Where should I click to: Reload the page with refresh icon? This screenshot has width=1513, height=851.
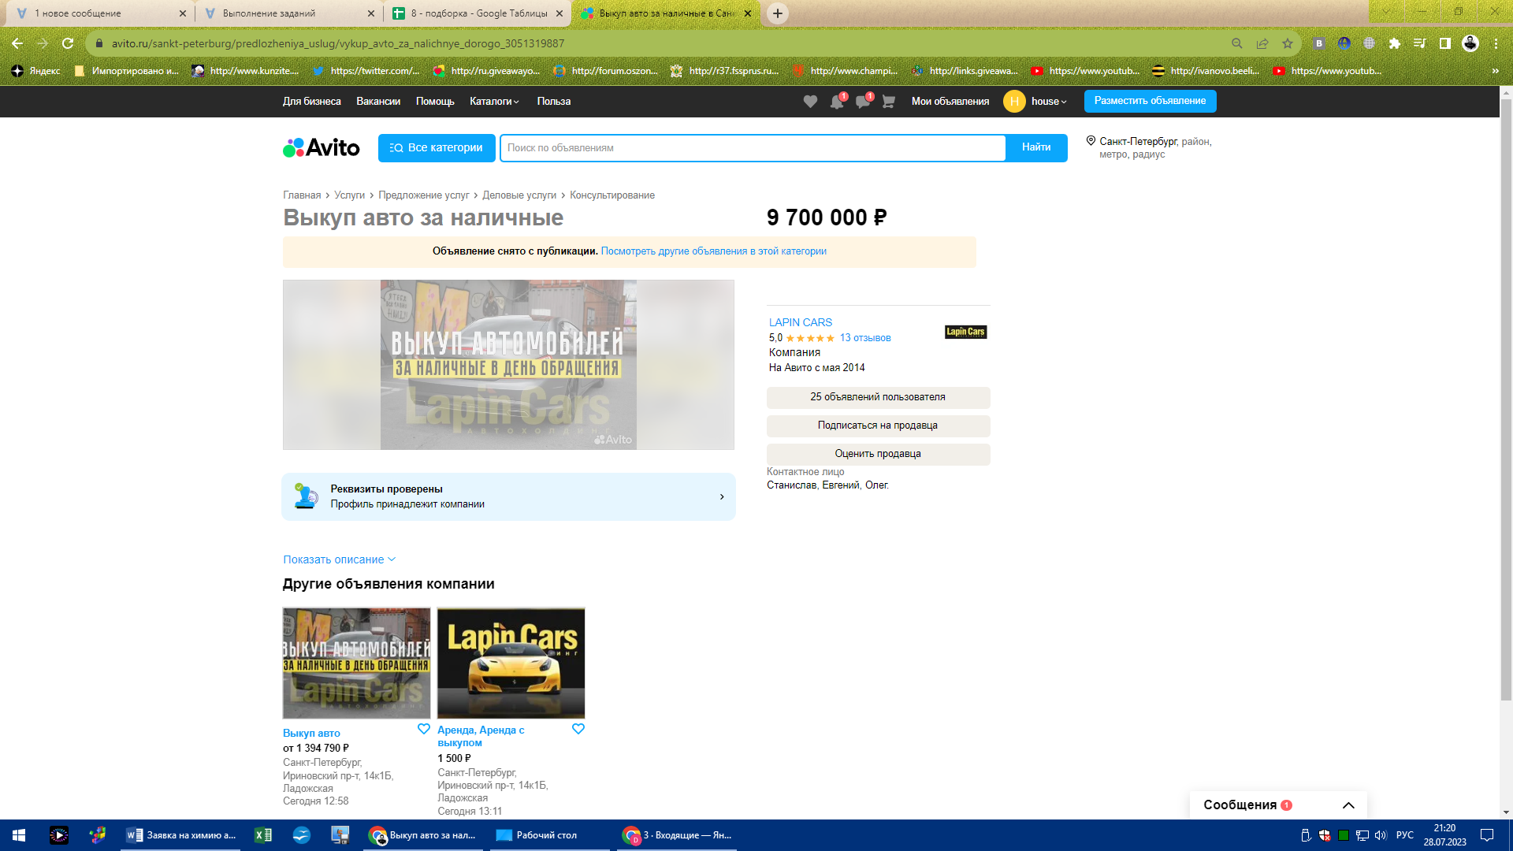[68, 43]
